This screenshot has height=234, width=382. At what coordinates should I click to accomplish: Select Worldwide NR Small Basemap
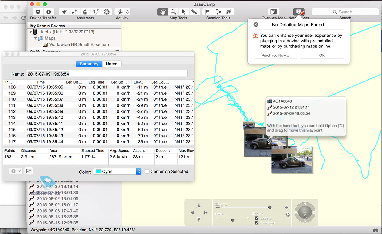point(76,45)
